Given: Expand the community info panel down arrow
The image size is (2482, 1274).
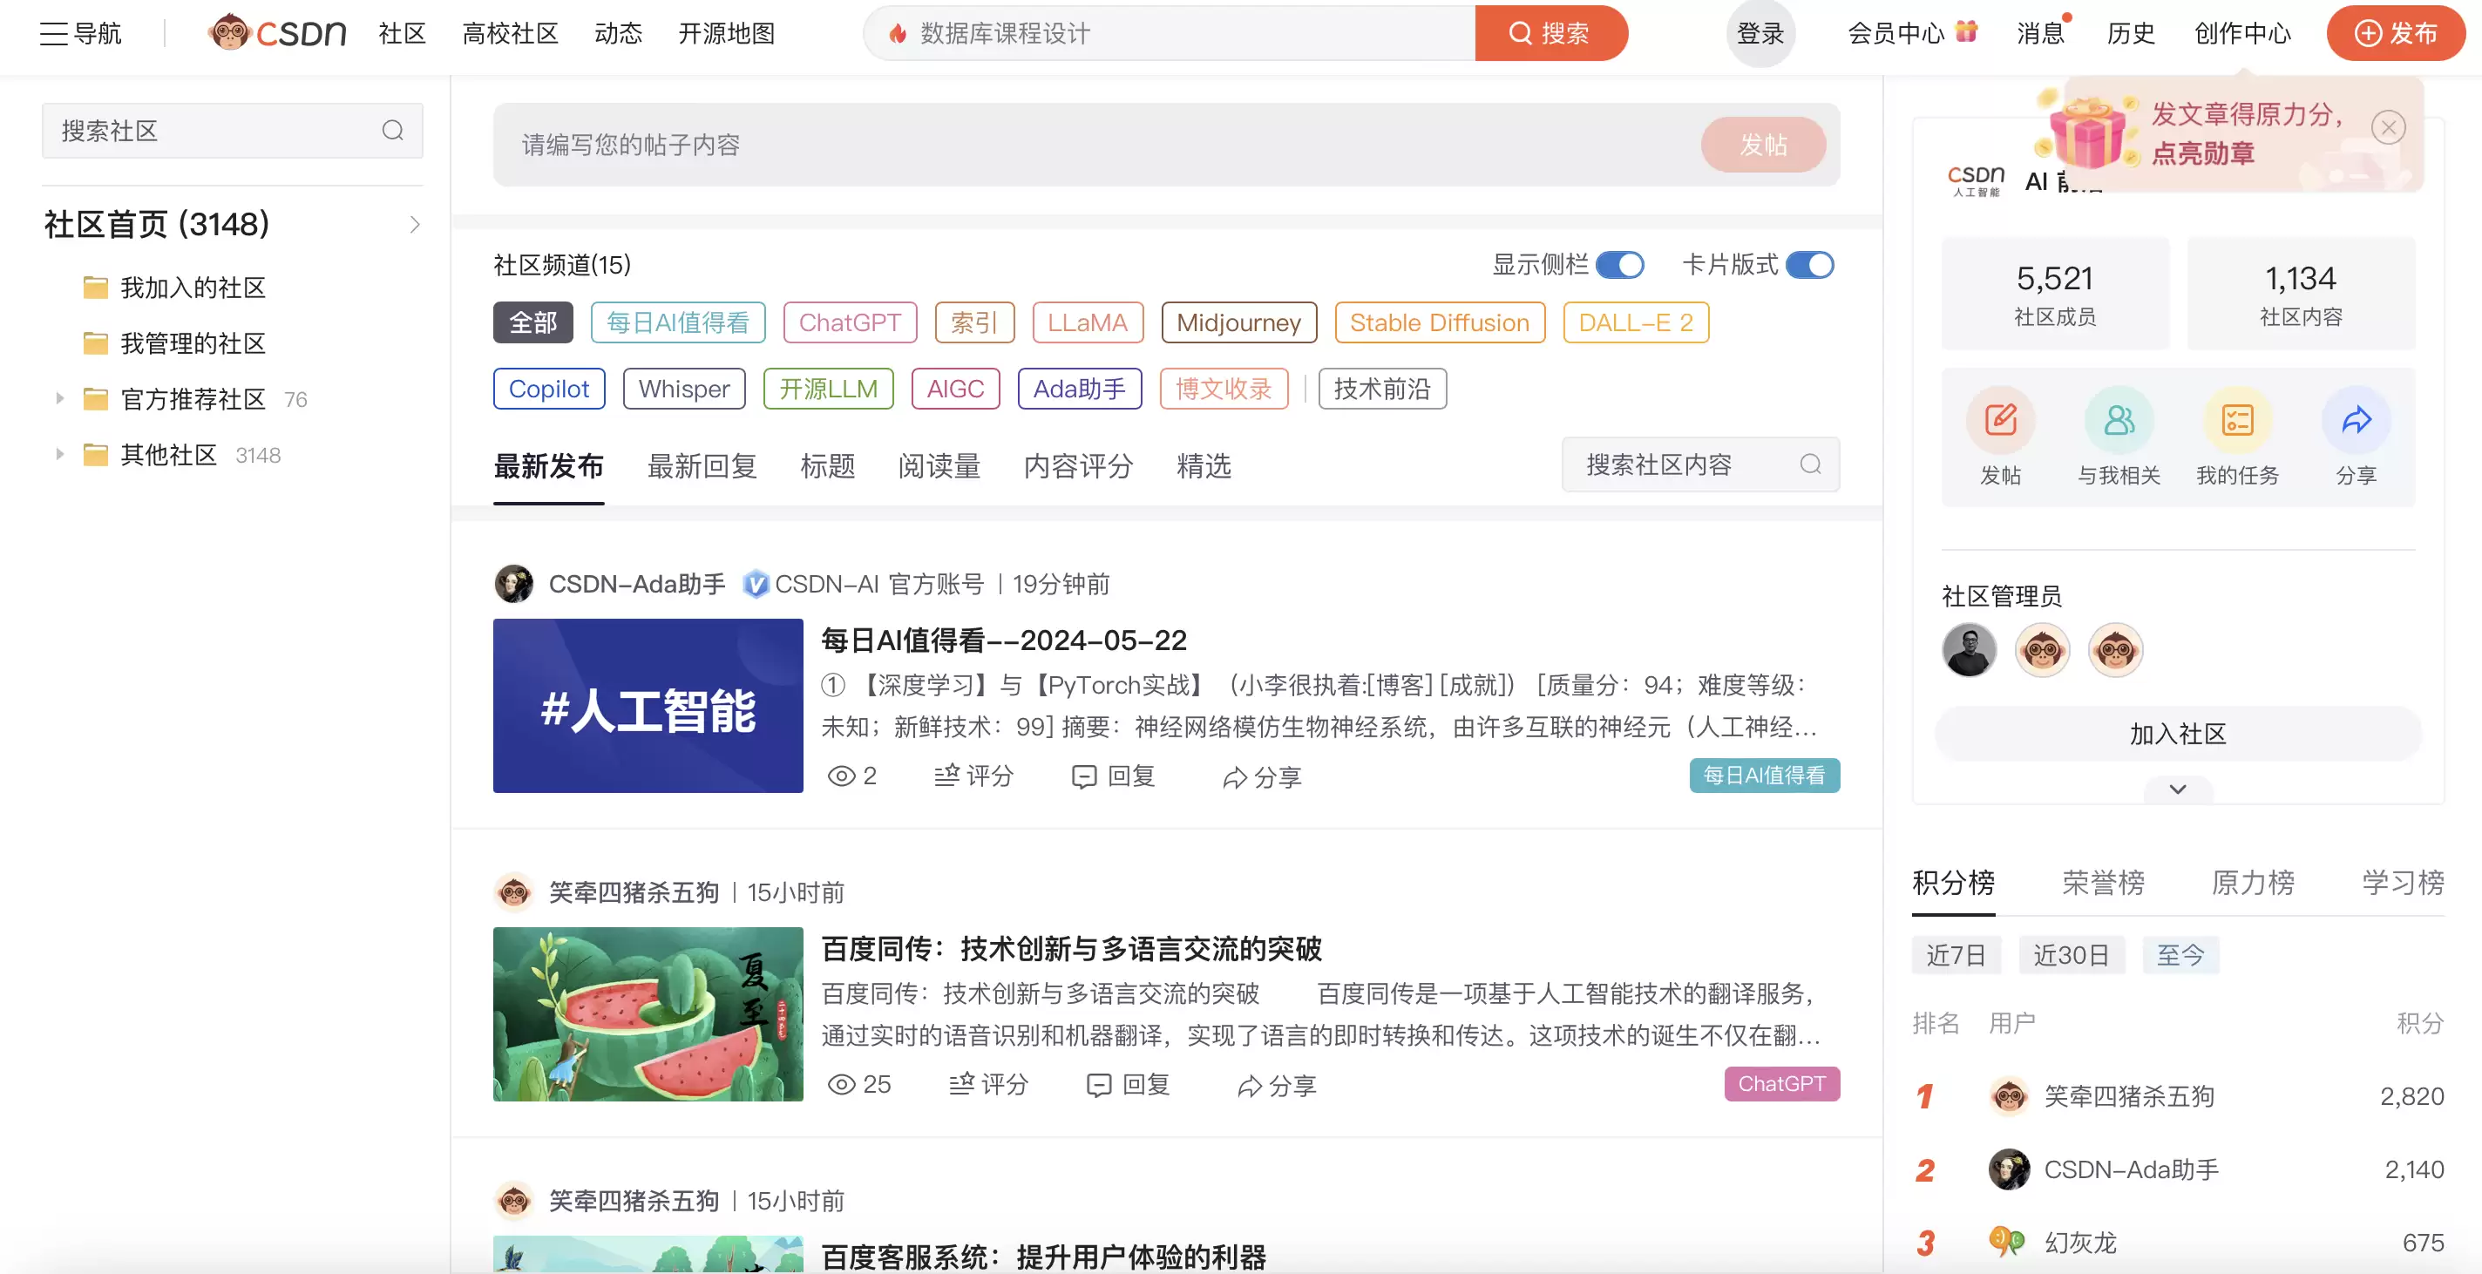Looking at the screenshot, I should click(2178, 789).
